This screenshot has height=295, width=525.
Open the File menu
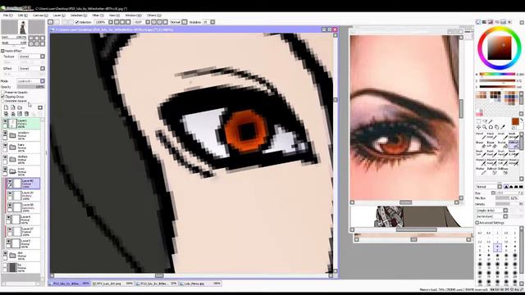click(8, 16)
